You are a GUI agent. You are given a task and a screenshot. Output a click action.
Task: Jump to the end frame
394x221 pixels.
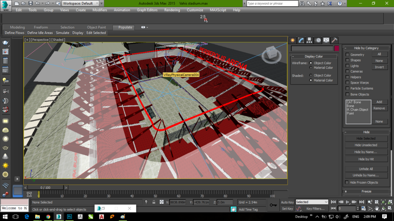(361, 202)
